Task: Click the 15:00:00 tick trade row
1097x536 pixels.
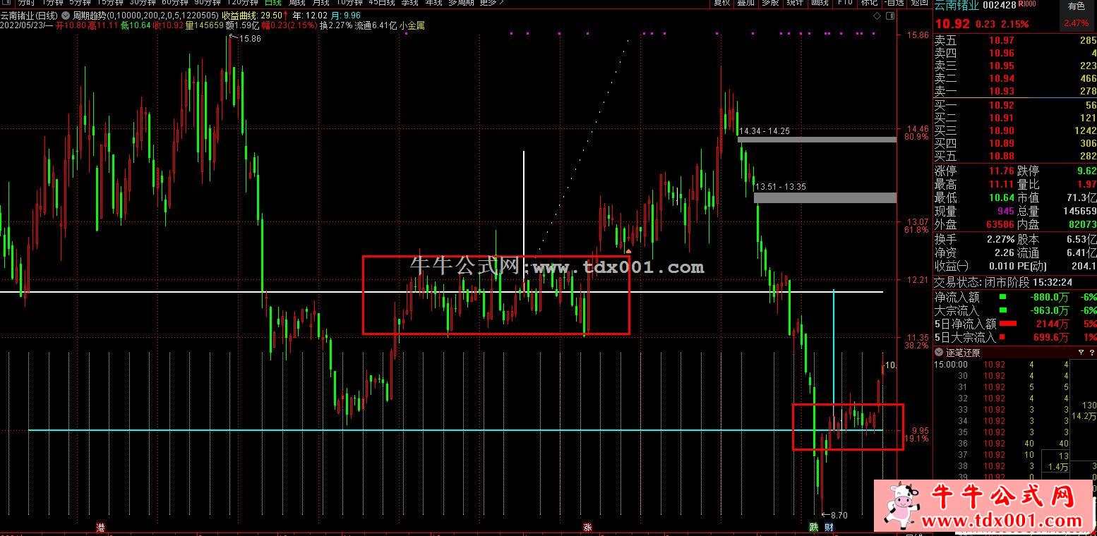Action: [1002, 365]
